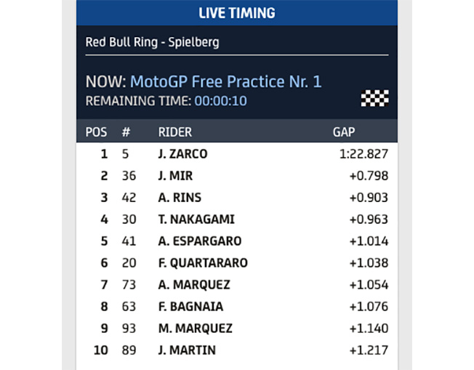
Task: Open the MotoGP Free Practice Nr. 1 link
Action: click(226, 81)
